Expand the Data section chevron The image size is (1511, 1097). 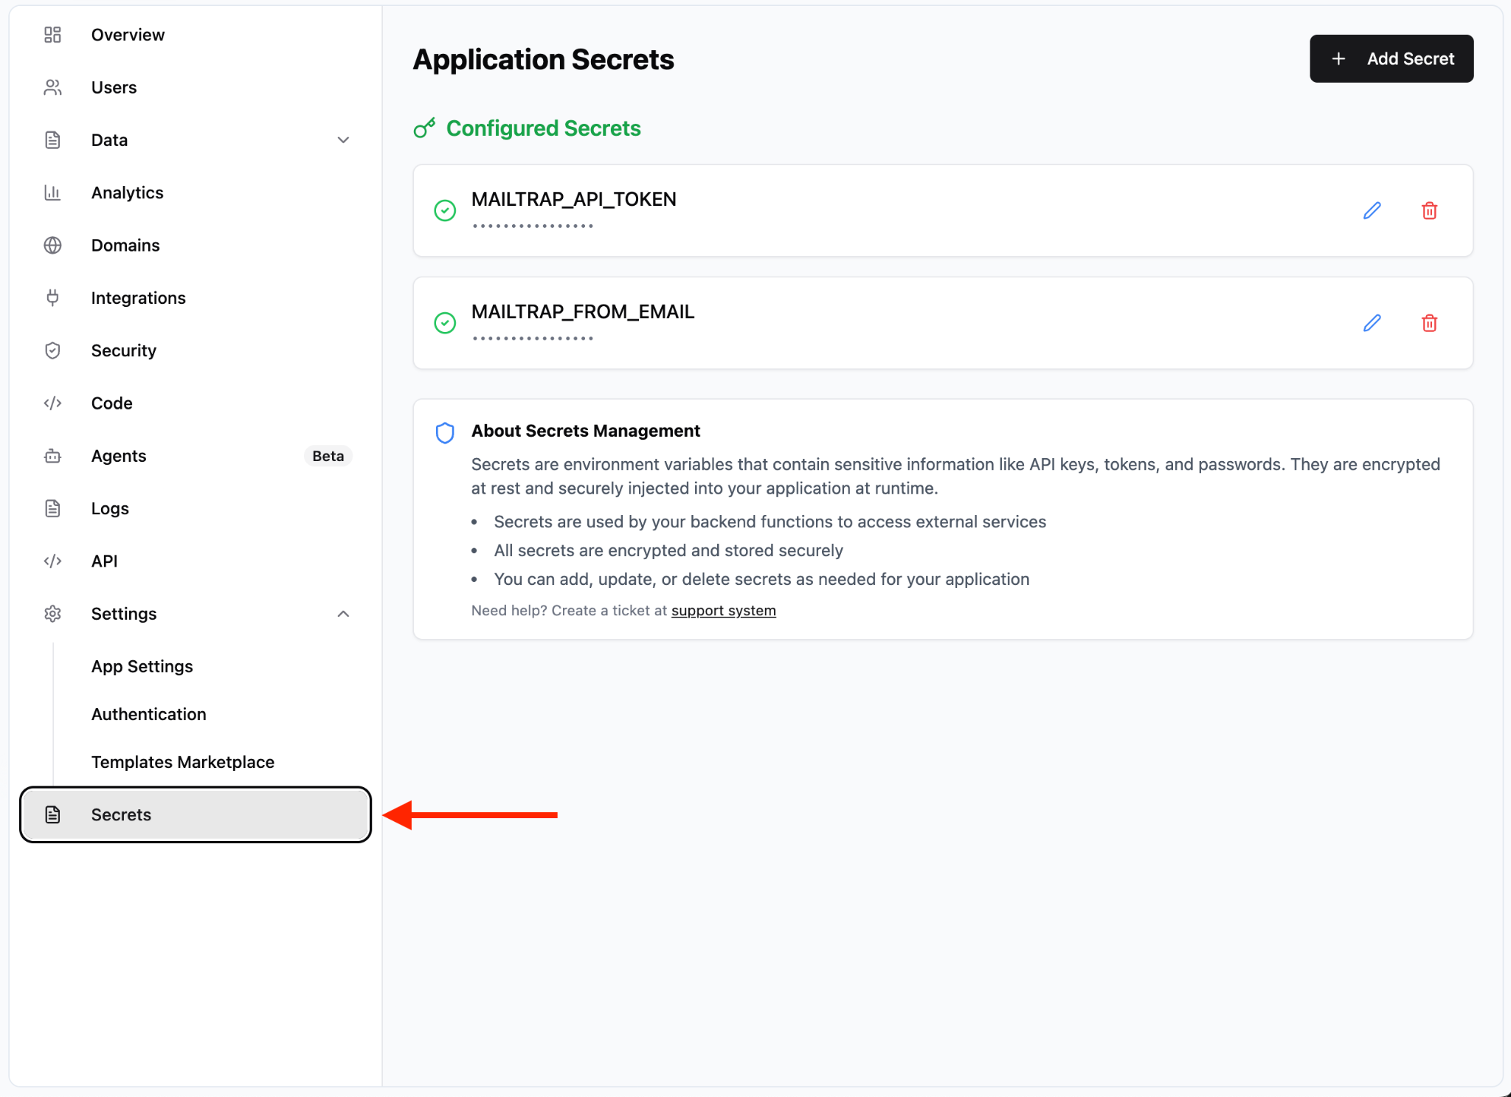click(343, 140)
